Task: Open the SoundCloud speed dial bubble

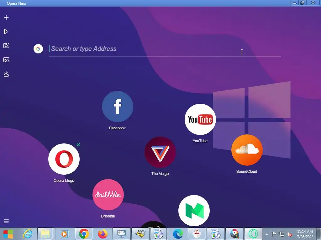Action: [x=247, y=150]
